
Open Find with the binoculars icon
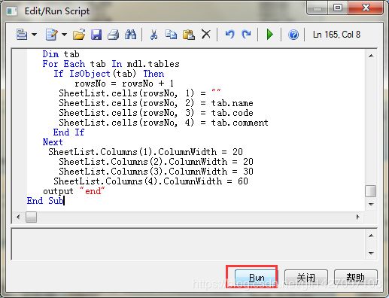(x=130, y=35)
